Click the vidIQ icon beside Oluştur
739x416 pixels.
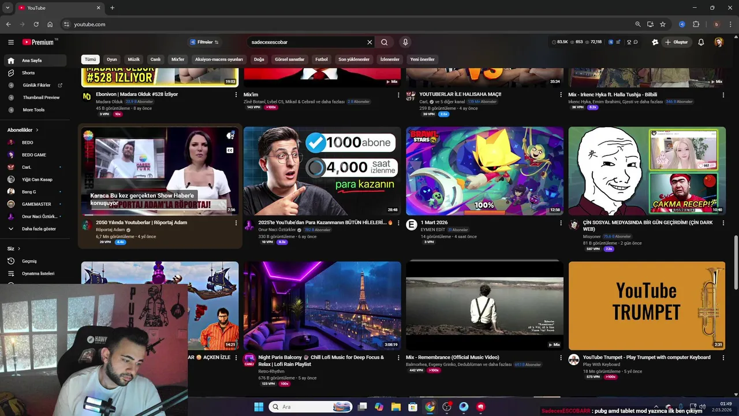[x=655, y=42]
